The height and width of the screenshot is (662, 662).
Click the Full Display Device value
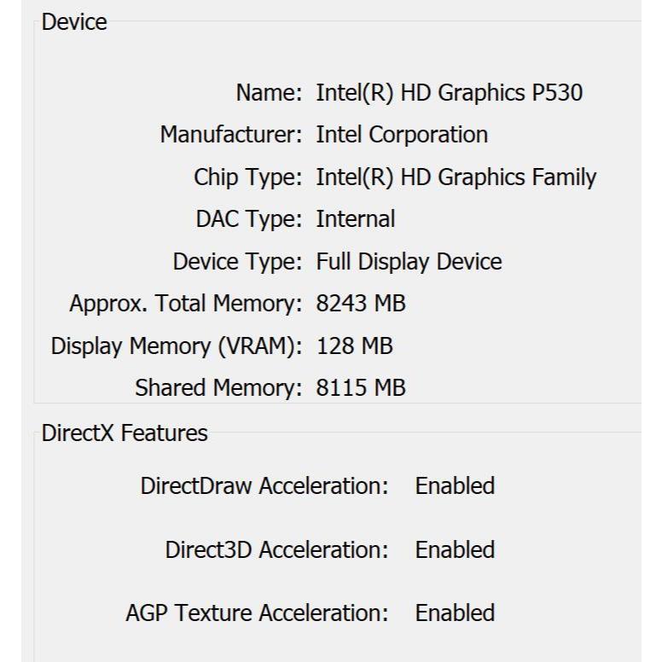pos(409,262)
